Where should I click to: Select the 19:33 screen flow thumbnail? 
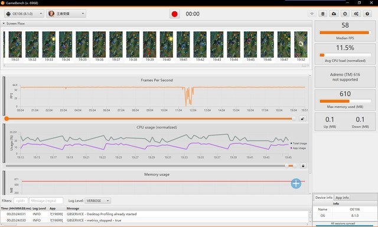click(48, 45)
